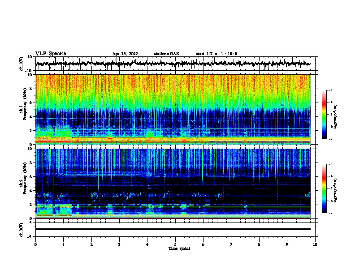Image resolution: width=355 pixels, height=274 pixels.
Task: Click the "4" kHz tick on ch.1 spectrogram
Action: [31, 117]
